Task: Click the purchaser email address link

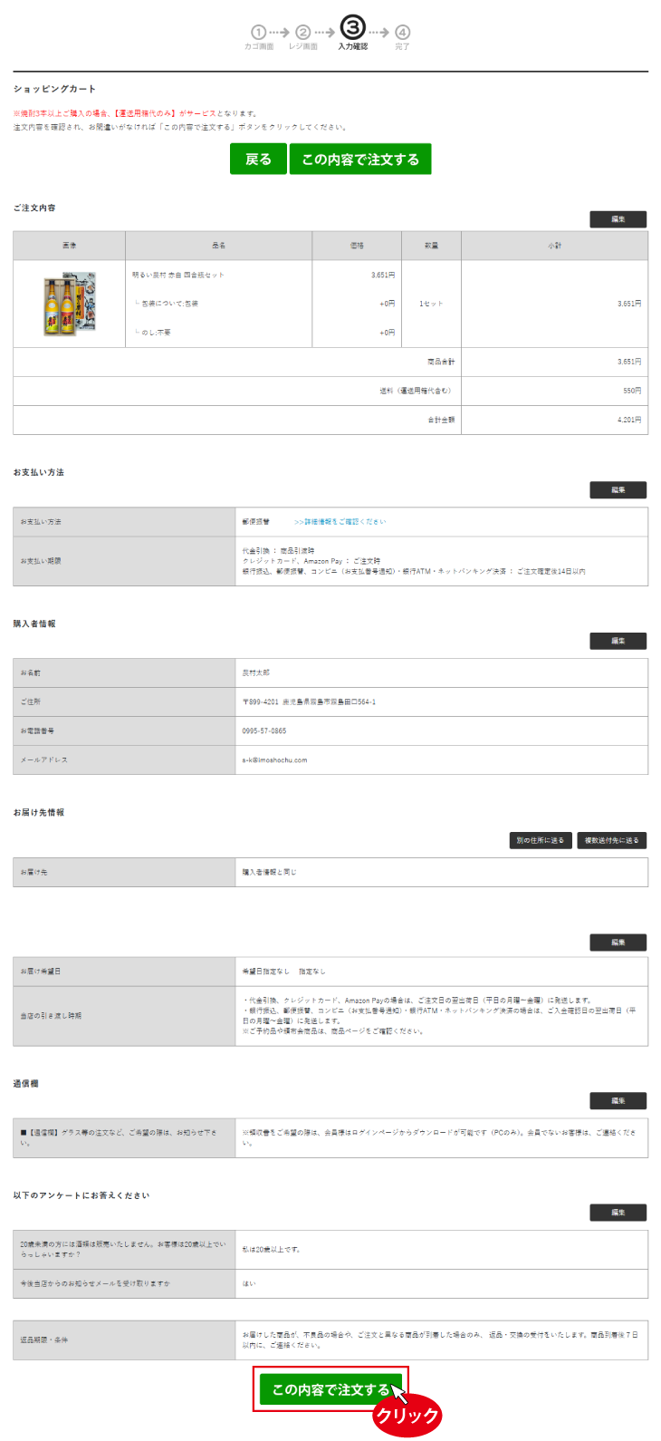Action: coord(274,760)
